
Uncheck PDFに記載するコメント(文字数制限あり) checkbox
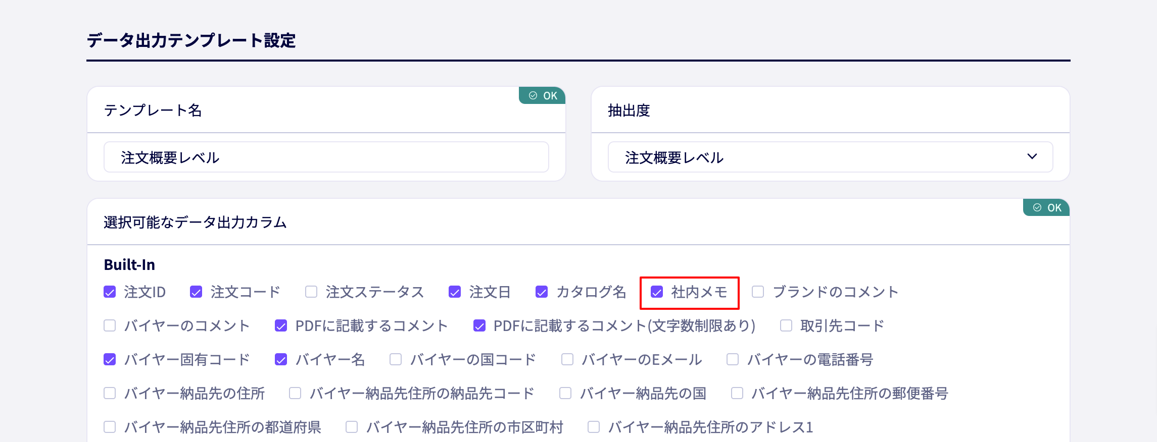coord(479,326)
